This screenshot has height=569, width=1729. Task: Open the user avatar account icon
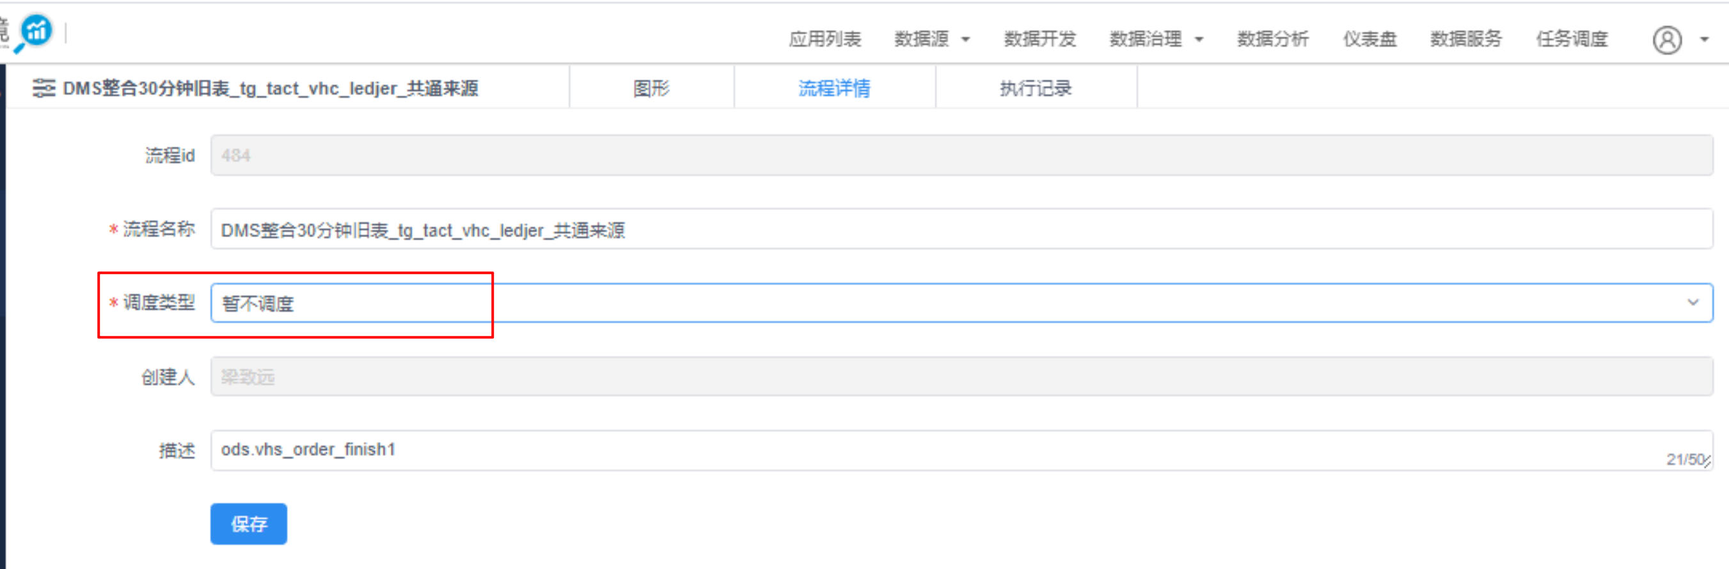point(1666,40)
